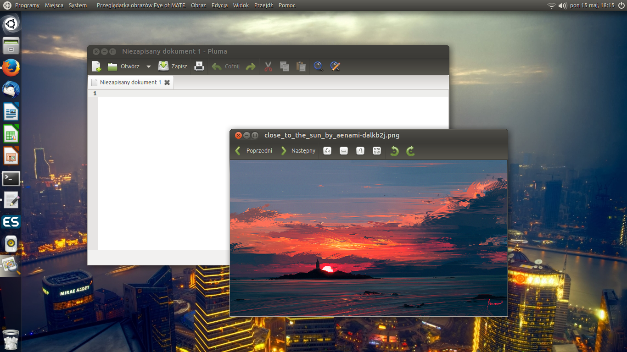Go to previous image with Poprzedni
Screen dimensions: 627x352
coord(254,150)
